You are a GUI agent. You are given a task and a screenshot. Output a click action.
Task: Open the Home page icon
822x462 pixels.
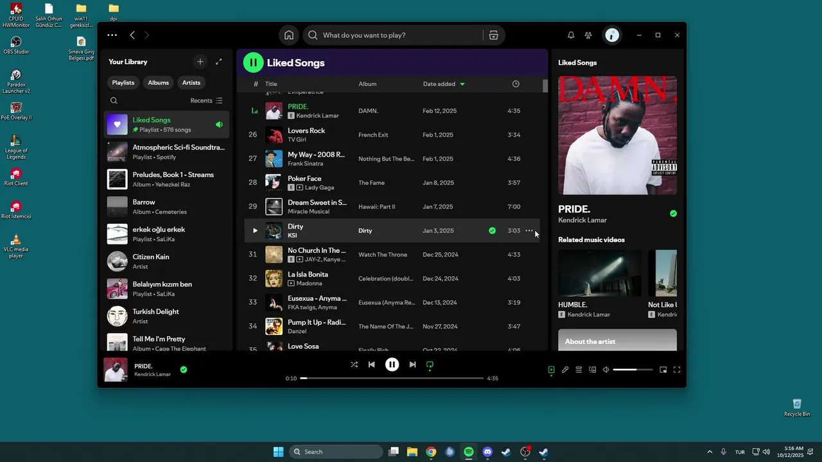[x=289, y=35]
